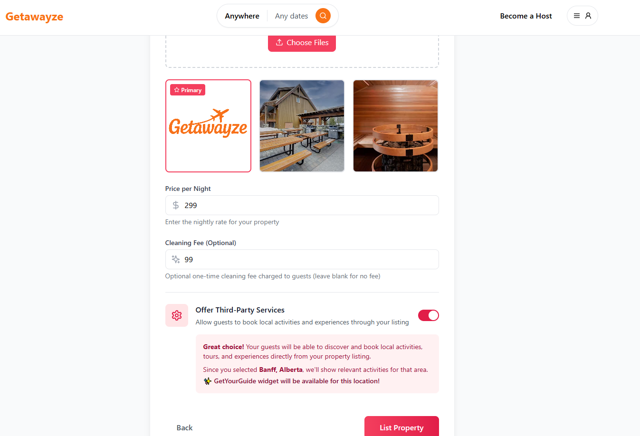Viewport: 640px width, 436px height.
Task: Click Become a Host in header
Action: [x=526, y=16]
